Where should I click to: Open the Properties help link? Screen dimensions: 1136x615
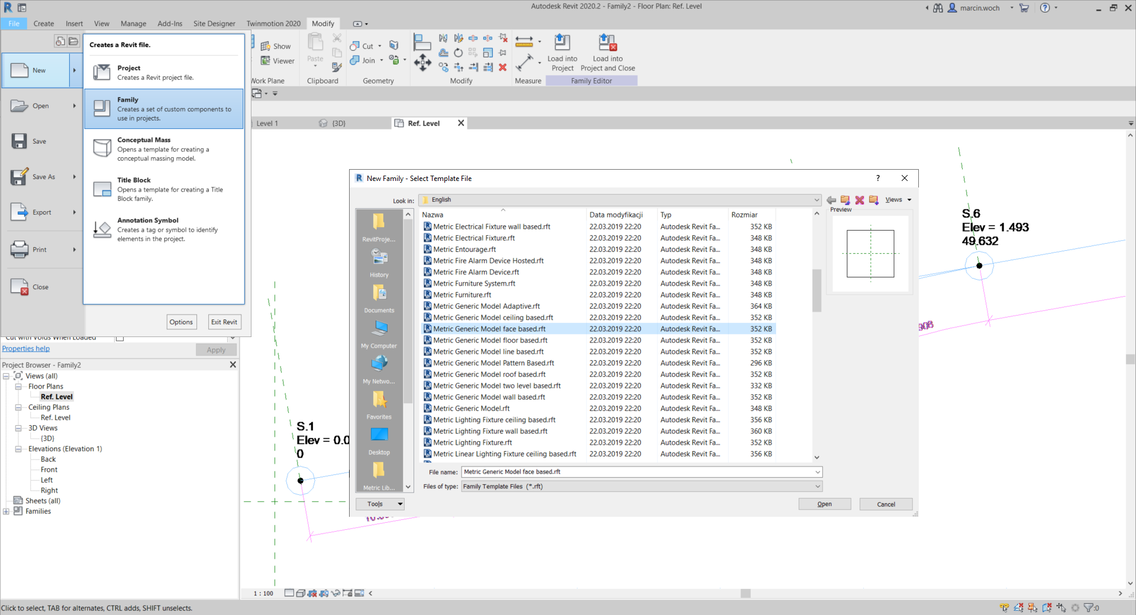26,349
